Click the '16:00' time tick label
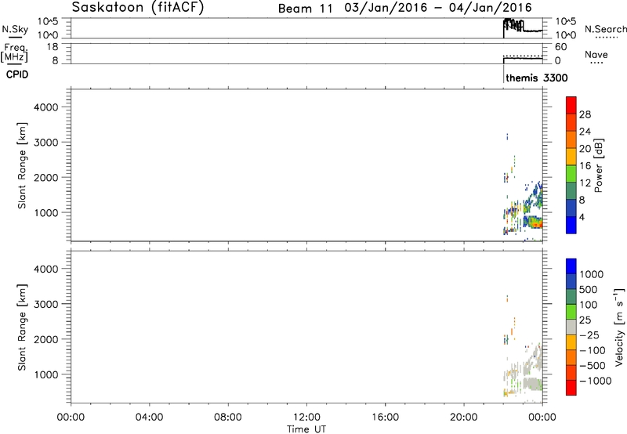Screen dimensions: 627x434 (385, 418)
